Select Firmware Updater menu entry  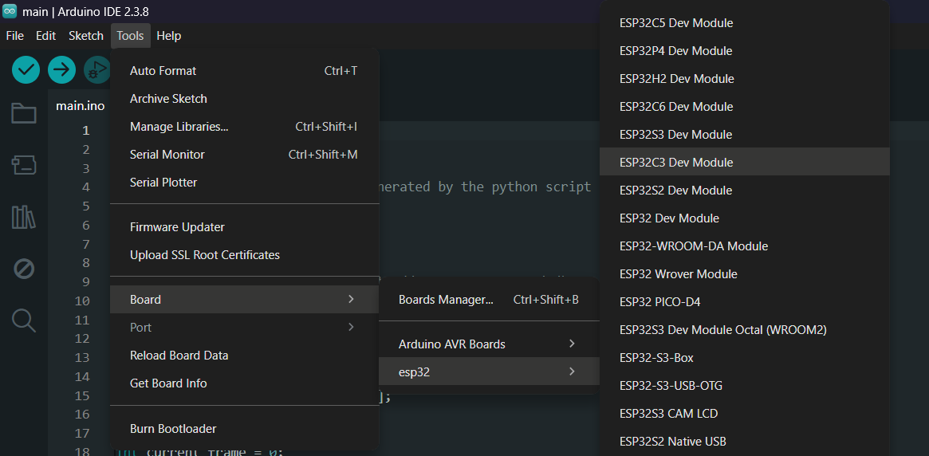244,227
